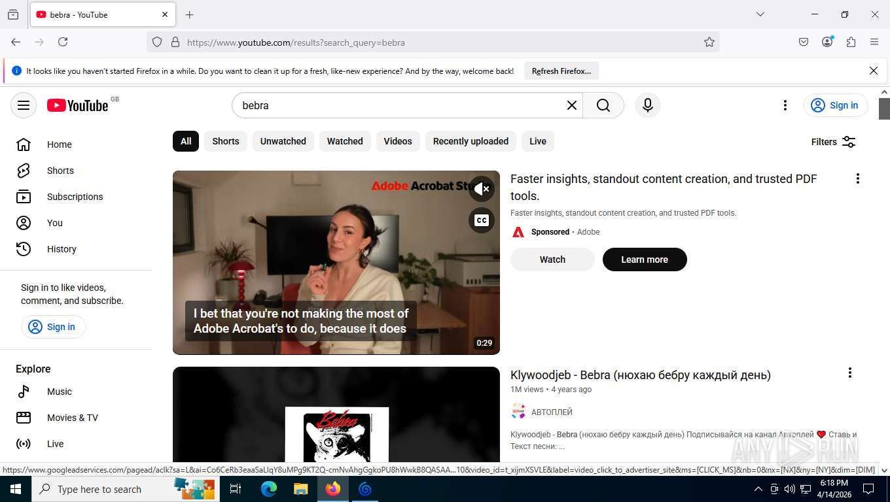Go back with the Firefox back arrow
The image size is (890, 502).
click(x=16, y=42)
